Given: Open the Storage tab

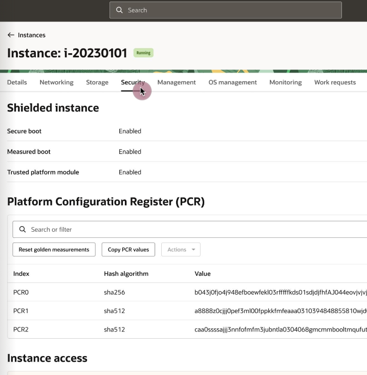Looking at the screenshot, I should click(x=97, y=82).
